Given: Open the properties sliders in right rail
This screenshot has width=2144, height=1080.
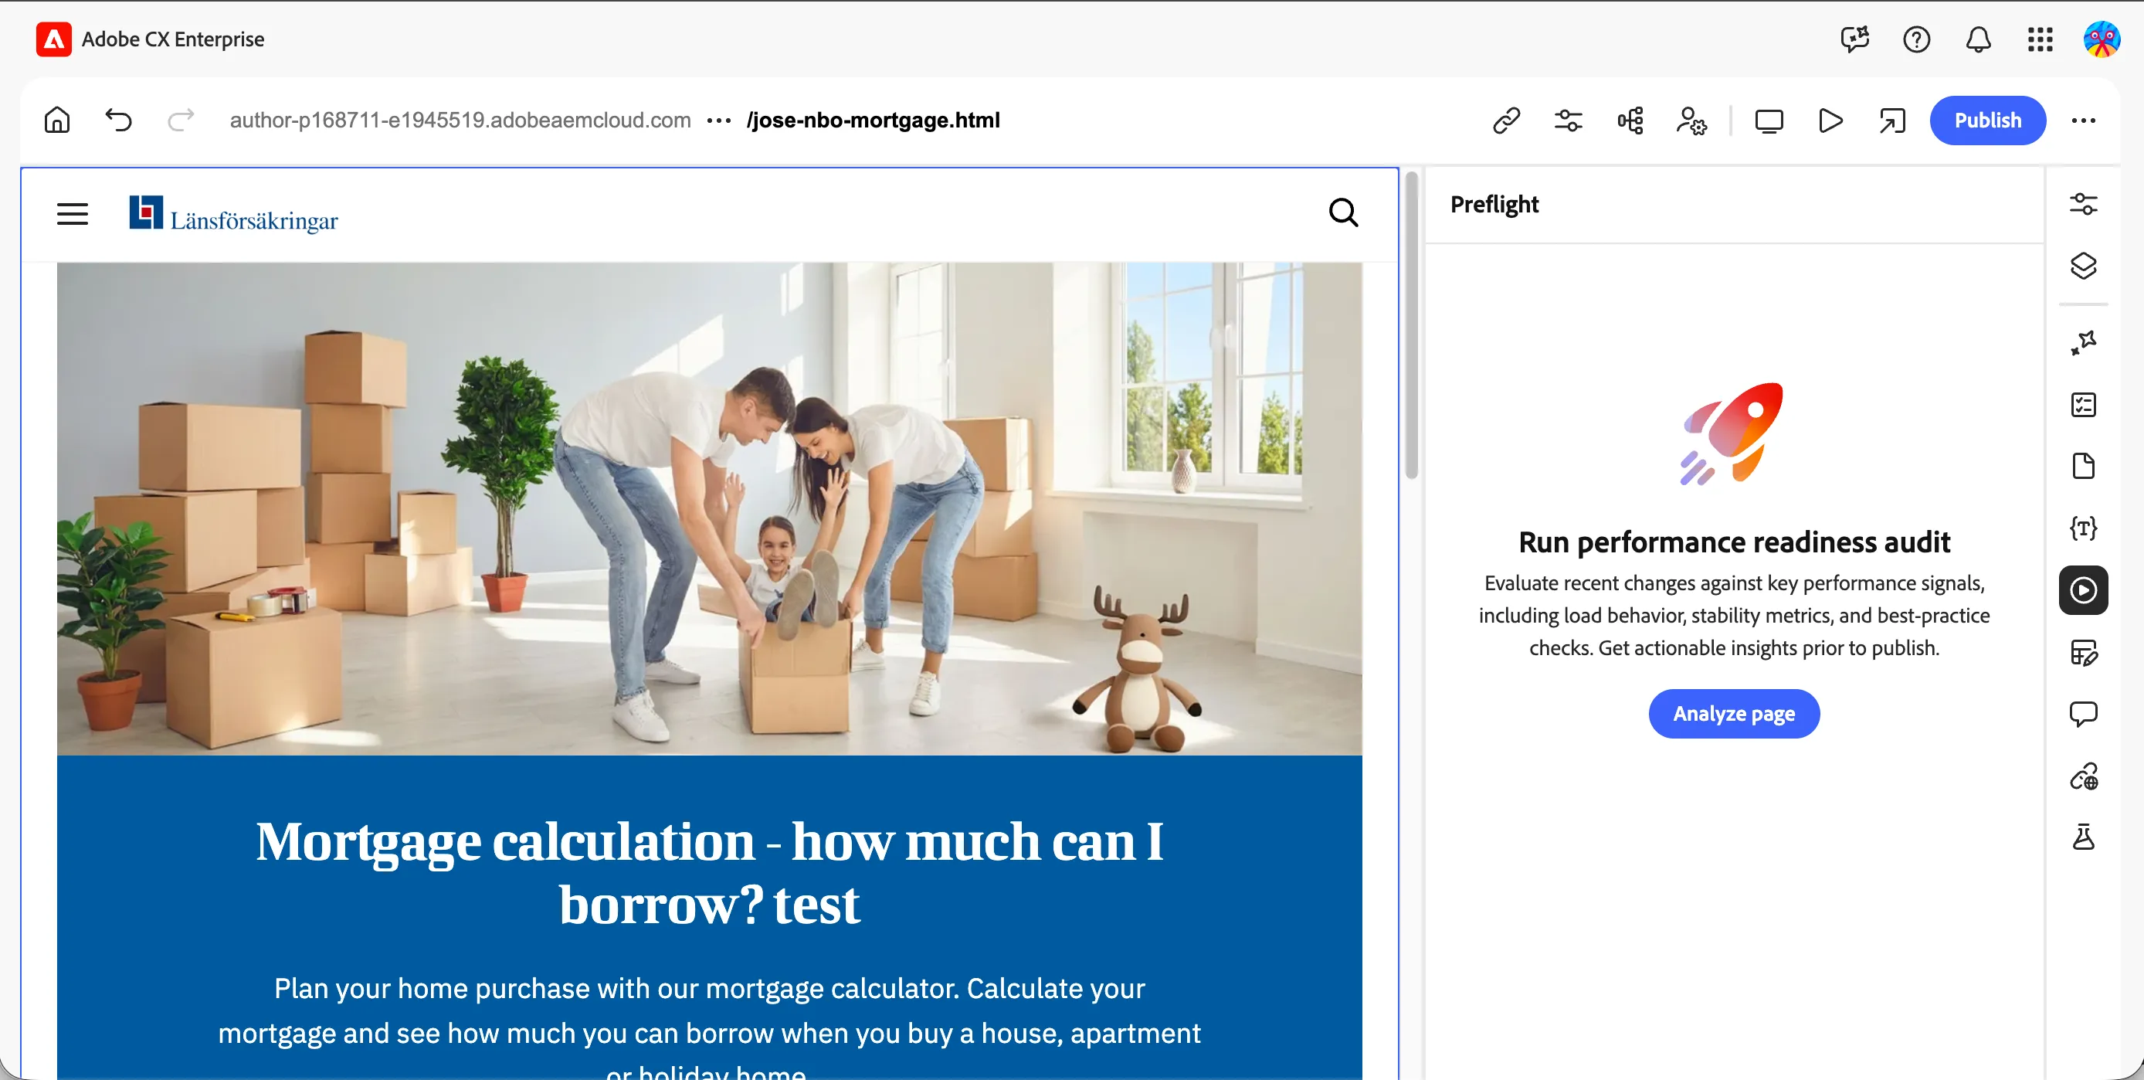Looking at the screenshot, I should (x=2083, y=204).
